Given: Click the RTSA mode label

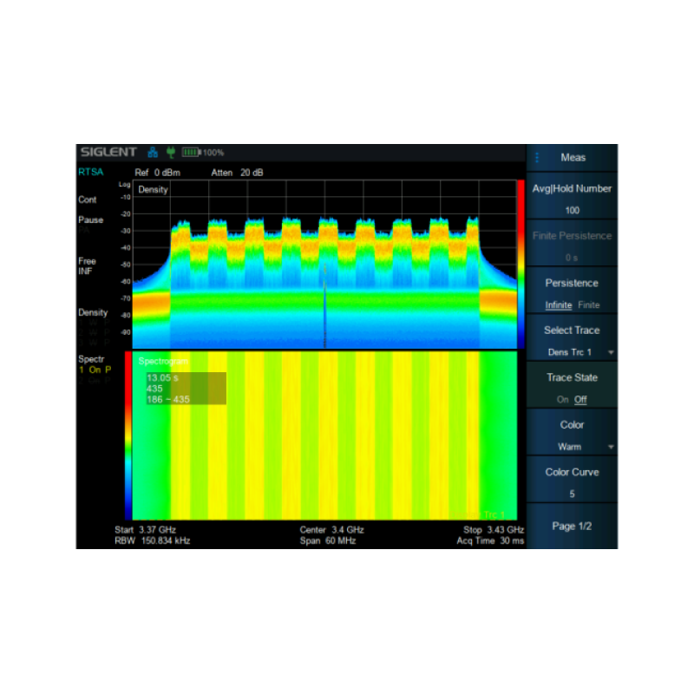Looking at the screenshot, I should pyautogui.click(x=90, y=173).
